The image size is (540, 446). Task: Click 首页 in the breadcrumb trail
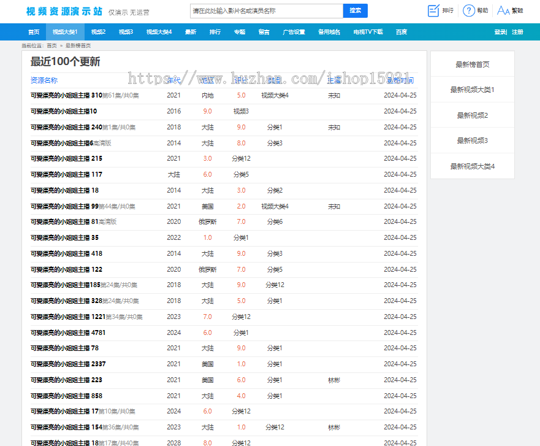(51, 45)
